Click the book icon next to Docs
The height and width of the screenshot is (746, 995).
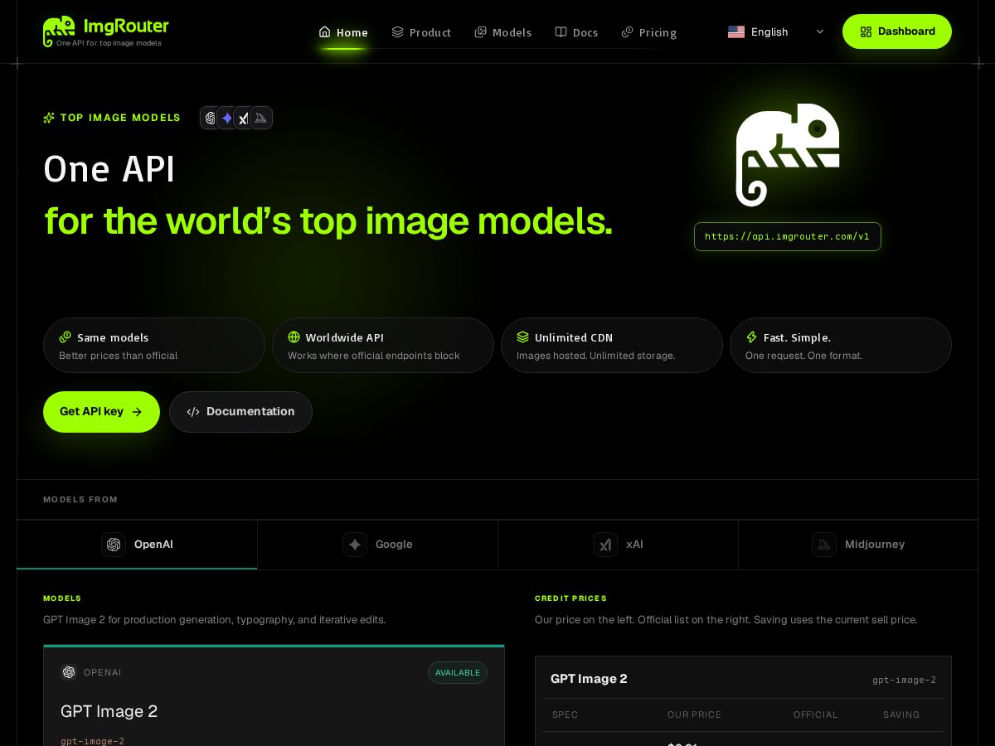561,31
